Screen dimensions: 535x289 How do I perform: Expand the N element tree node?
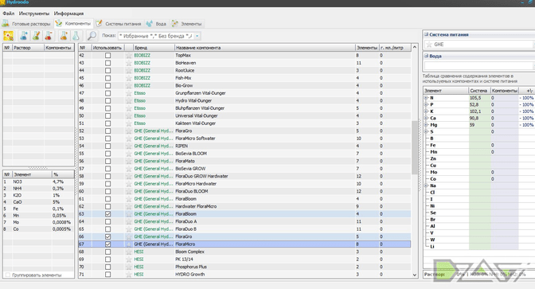[x=426, y=98]
